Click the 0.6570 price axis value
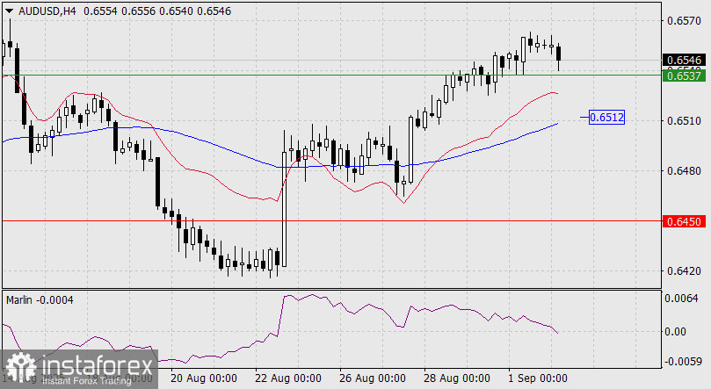 pyautogui.click(x=685, y=21)
